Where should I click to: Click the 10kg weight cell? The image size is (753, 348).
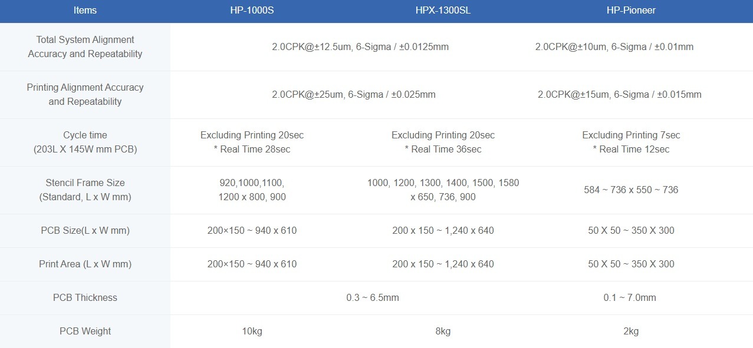[x=252, y=332]
